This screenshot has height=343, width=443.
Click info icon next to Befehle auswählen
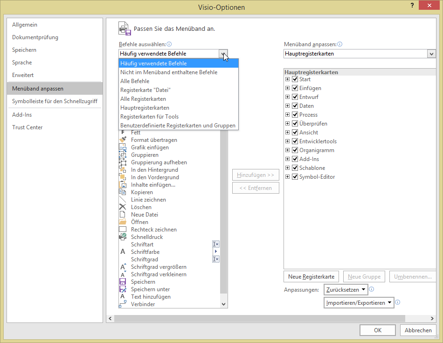point(169,44)
